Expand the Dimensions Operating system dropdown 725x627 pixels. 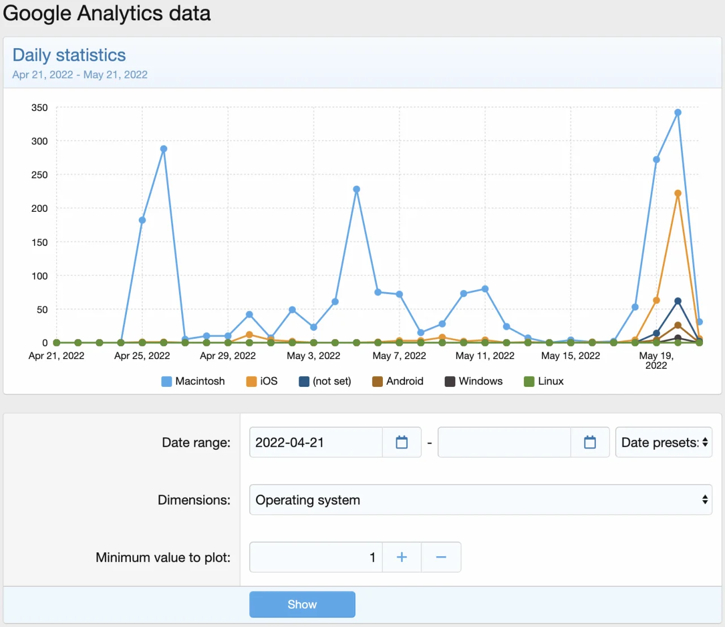(480, 500)
